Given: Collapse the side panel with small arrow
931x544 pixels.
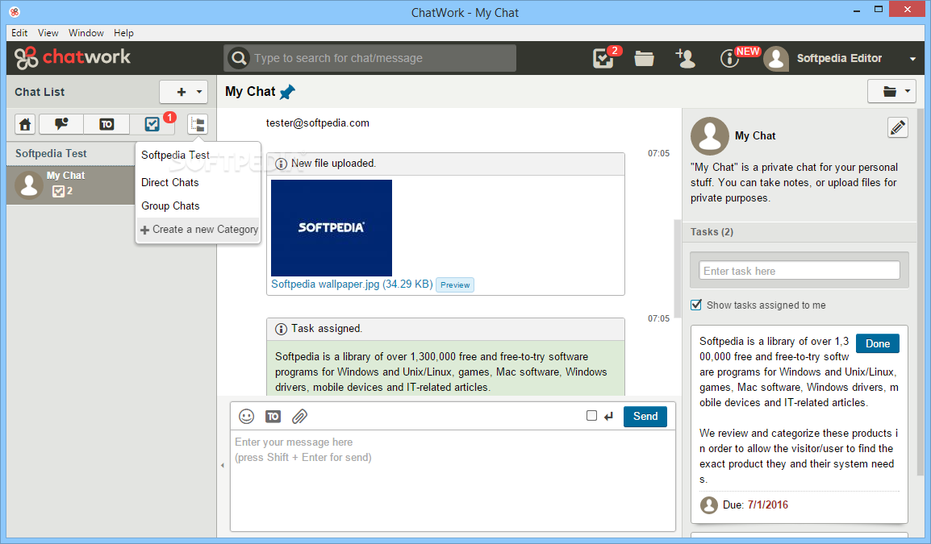Looking at the screenshot, I should [223, 466].
